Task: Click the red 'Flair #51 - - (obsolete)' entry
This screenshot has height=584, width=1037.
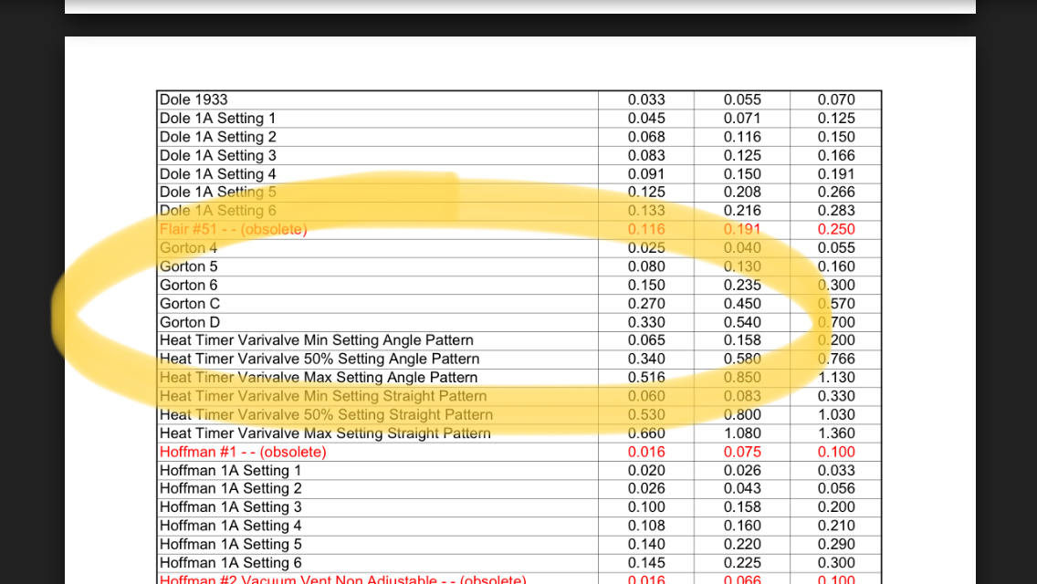Action: click(x=234, y=229)
